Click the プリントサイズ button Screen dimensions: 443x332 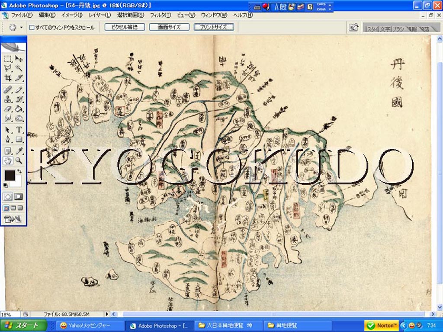coord(214,27)
